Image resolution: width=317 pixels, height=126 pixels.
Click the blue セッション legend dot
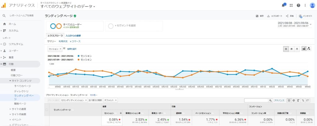coord(78,56)
